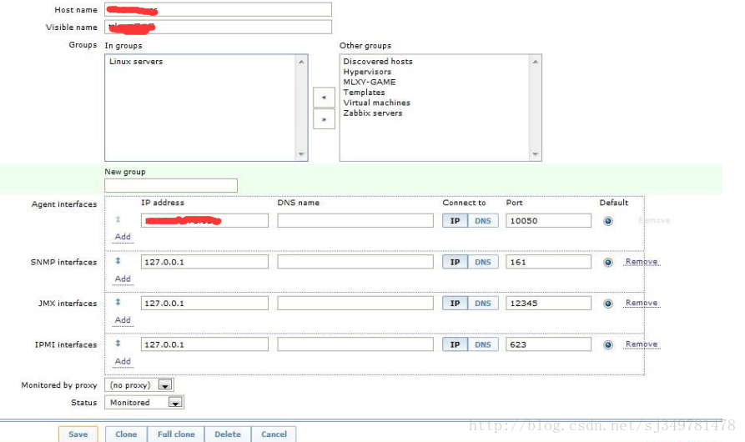Select Hypervisors in Other groups
Viewport: 745px width, 442px height.
[367, 72]
